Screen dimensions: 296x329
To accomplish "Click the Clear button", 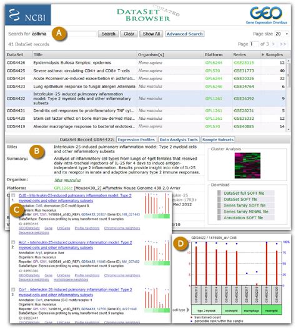I will (129, 34).
